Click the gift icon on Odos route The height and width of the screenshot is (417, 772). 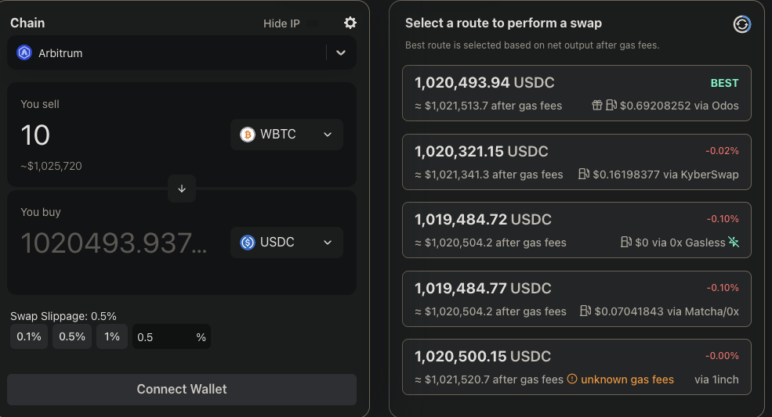click(x=596, y=105)
